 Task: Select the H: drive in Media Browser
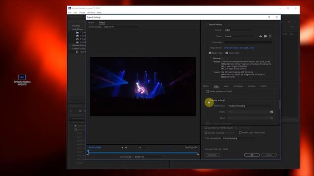click(x=80, y=42)
